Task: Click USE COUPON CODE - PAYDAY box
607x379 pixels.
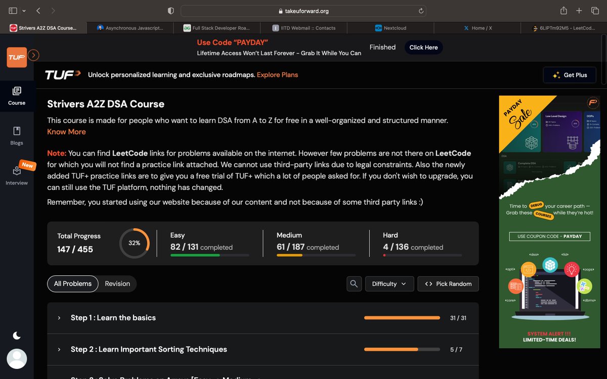Action: [x=550, y=236]
